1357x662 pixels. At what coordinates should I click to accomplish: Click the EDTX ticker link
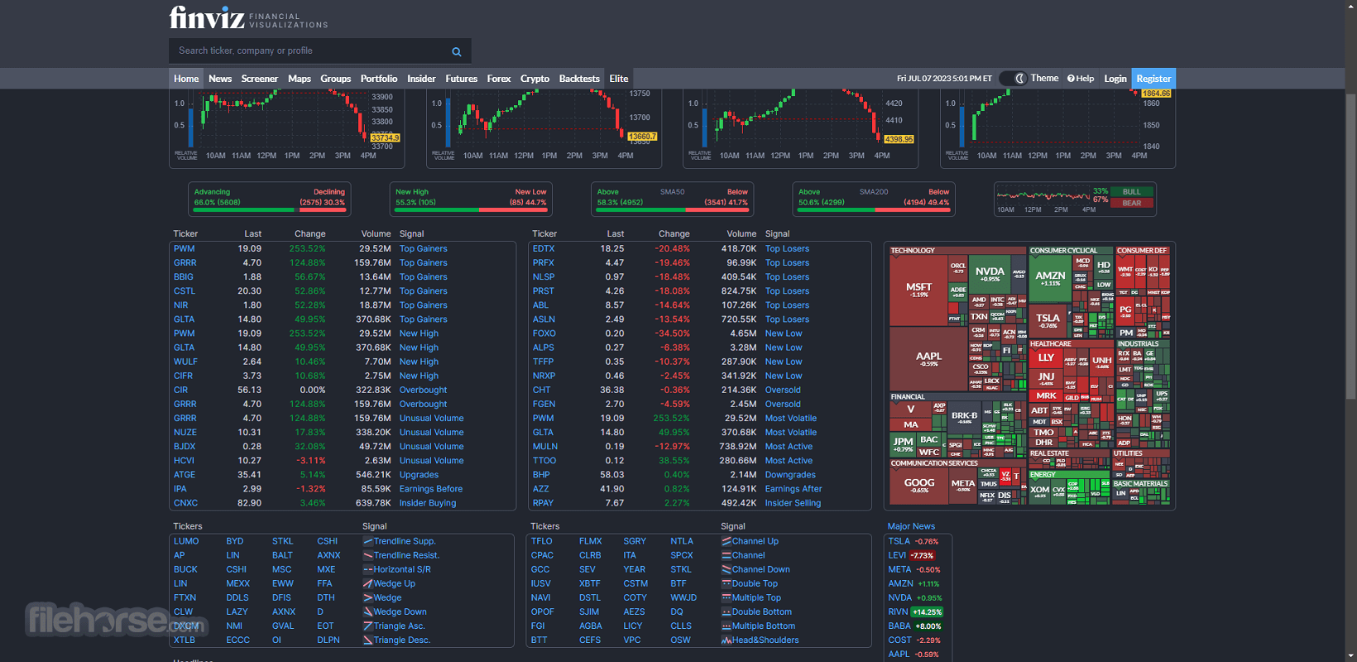coord(544,248)
